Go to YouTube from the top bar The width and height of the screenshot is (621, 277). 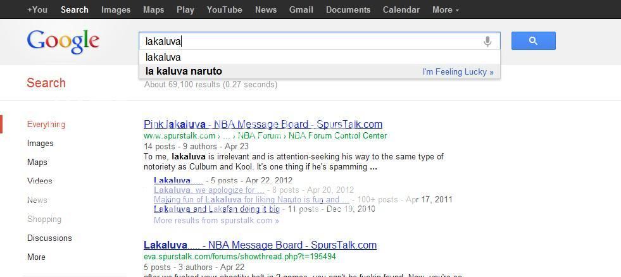click(x=224, y=9)
